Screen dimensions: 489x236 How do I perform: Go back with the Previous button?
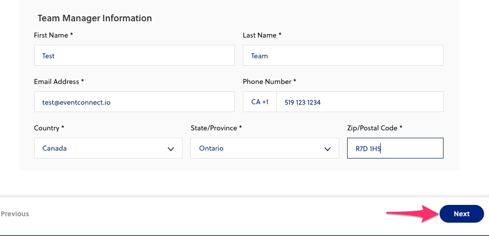coord(15,214)
